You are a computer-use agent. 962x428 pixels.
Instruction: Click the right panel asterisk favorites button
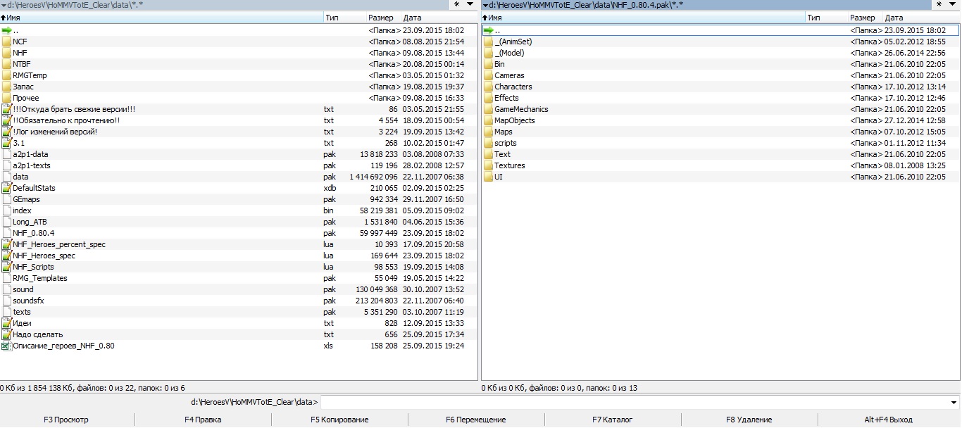click(940, 5)
